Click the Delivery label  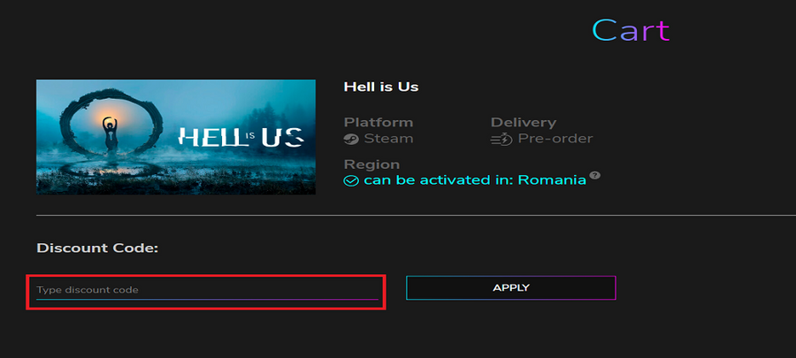click(x=523, y=122)
